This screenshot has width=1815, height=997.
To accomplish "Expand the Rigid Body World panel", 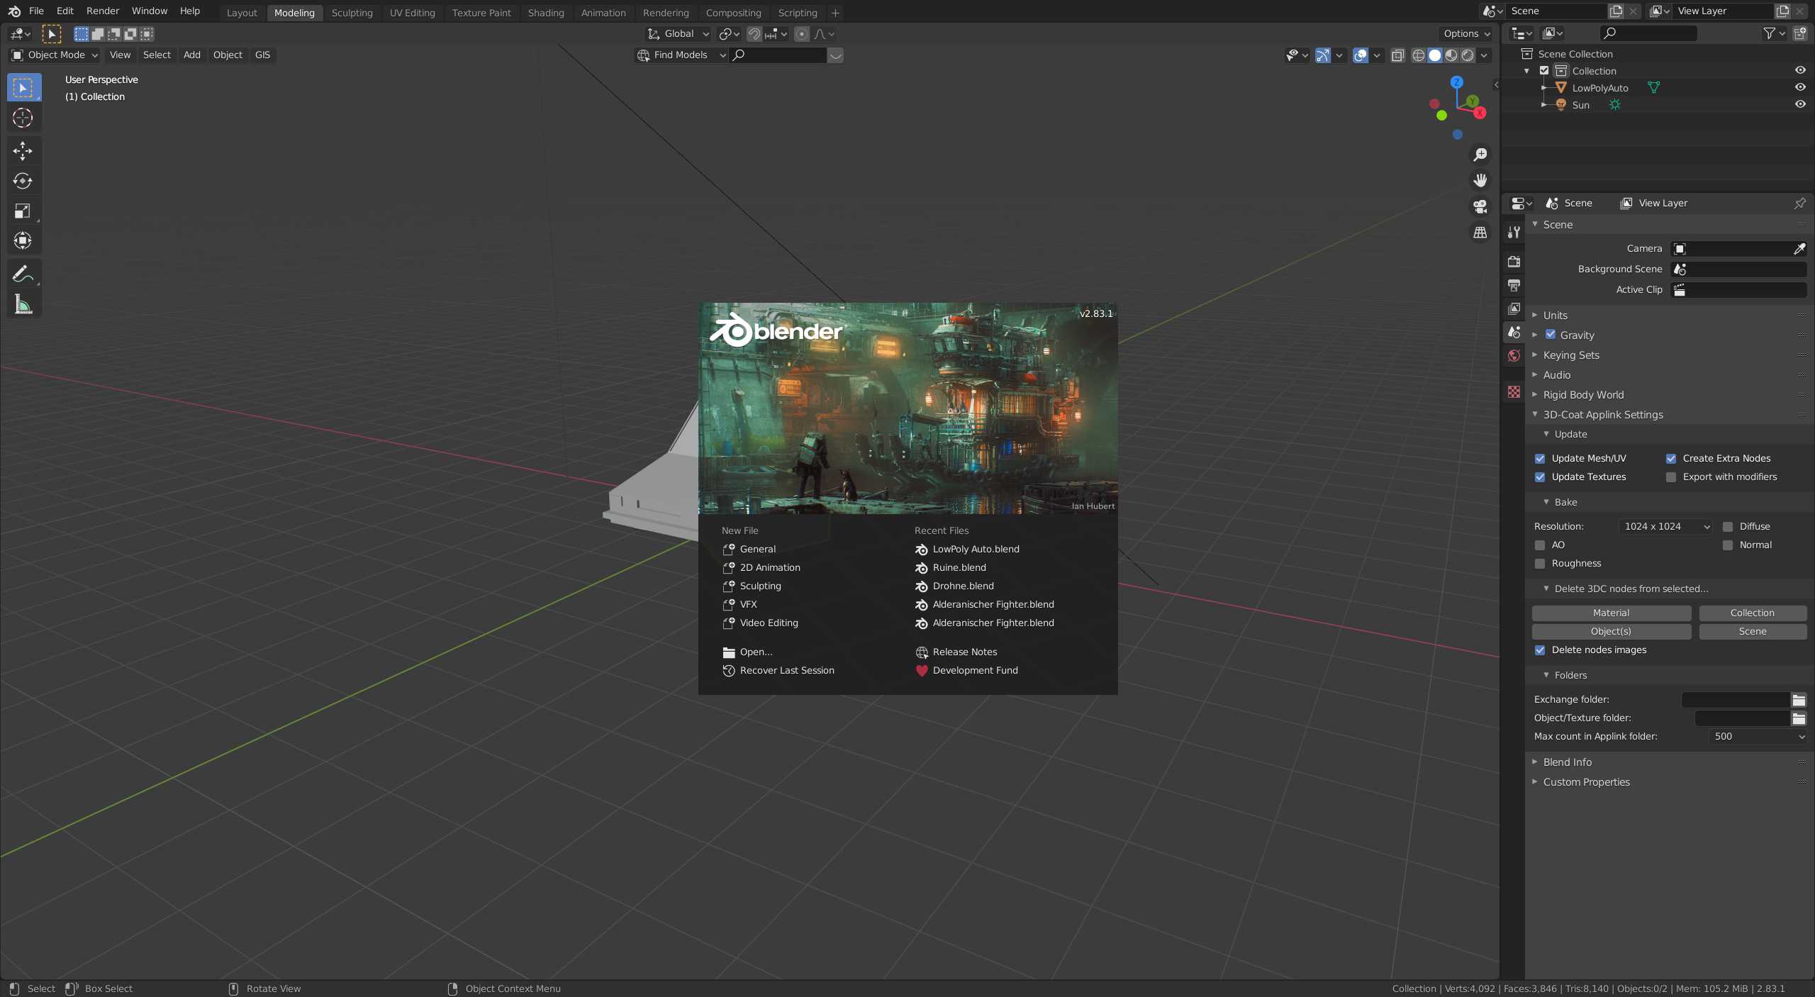I will (x=1582, y=395).
